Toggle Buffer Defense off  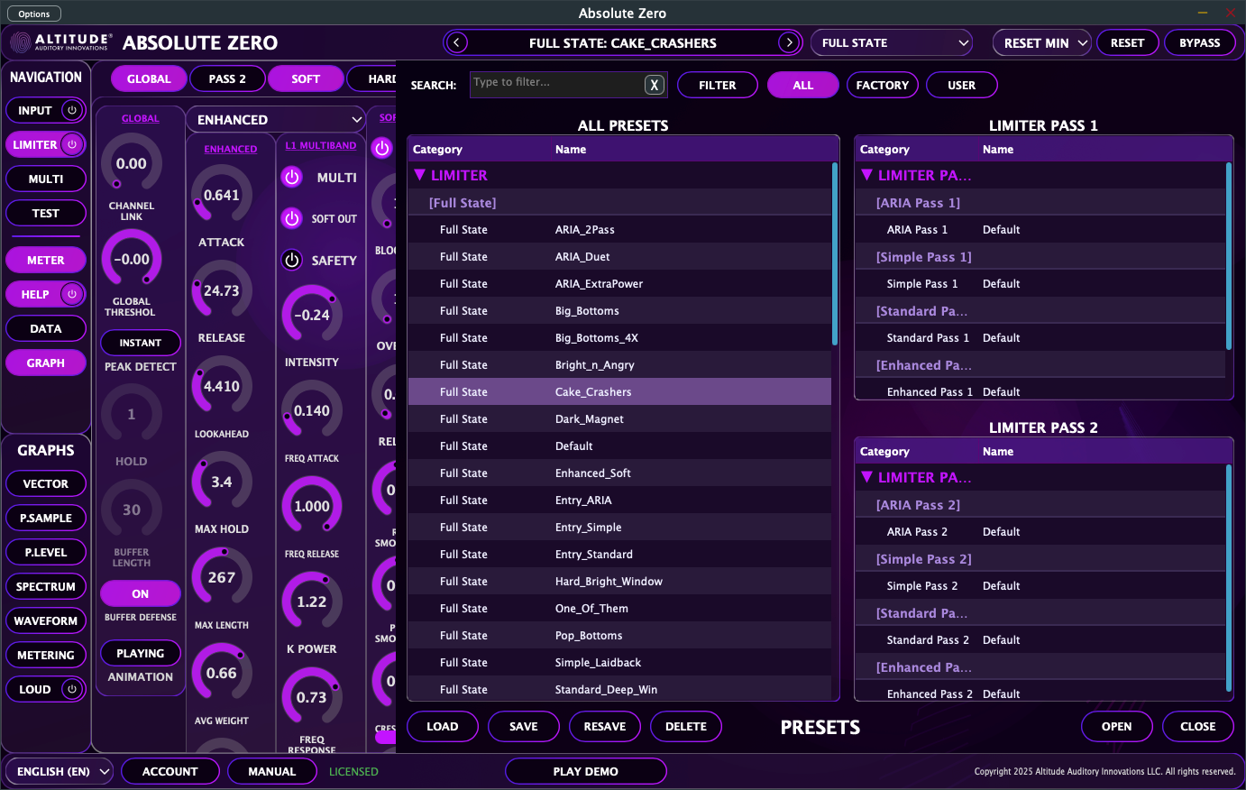(x=140, y=593)
